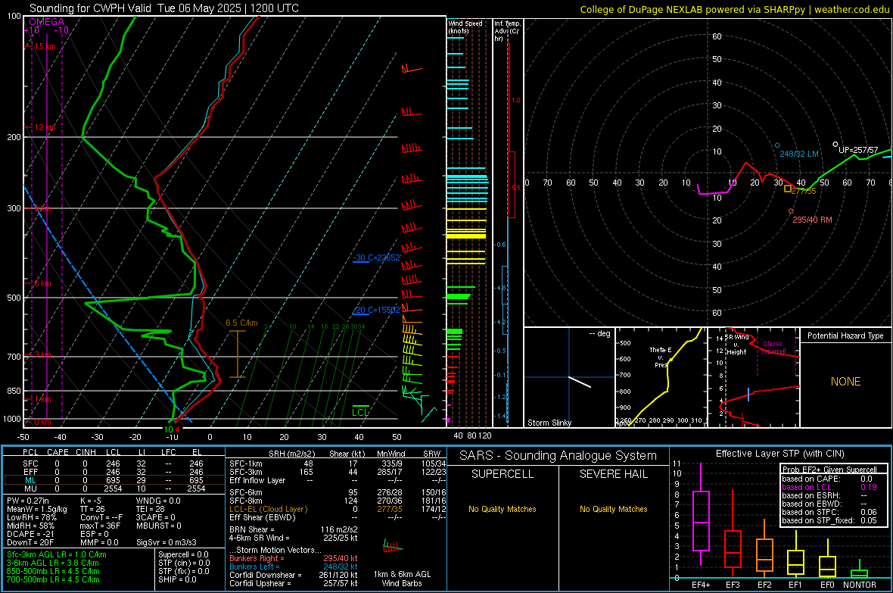Click the SHIP = 0.0 parameter
The image size is (893, 593).
coord(177,579)
